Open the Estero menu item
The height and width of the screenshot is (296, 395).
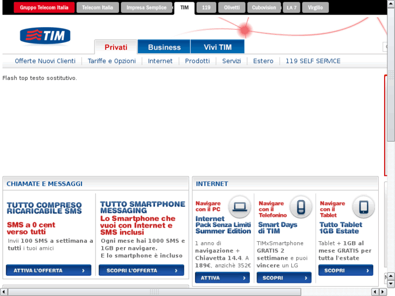264,61
